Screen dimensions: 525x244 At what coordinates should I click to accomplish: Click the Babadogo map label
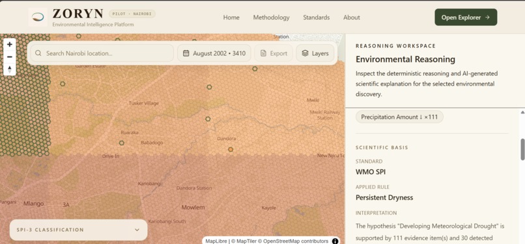(x=152, y=143)
